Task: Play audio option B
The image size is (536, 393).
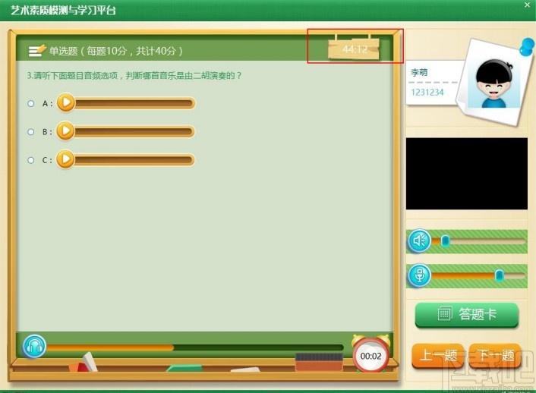Action: [x=65, y=131]
